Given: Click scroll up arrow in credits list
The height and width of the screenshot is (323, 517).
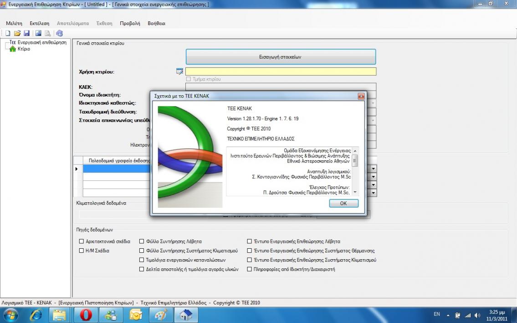Looking at the screenshot, I should [x=355, y=151].
